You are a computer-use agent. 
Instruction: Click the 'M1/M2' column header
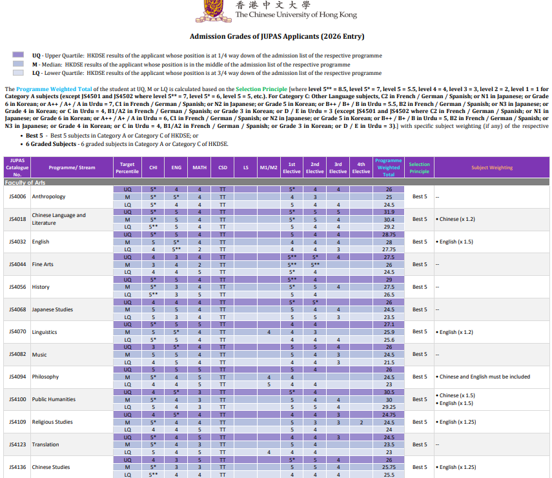point(269,167)
